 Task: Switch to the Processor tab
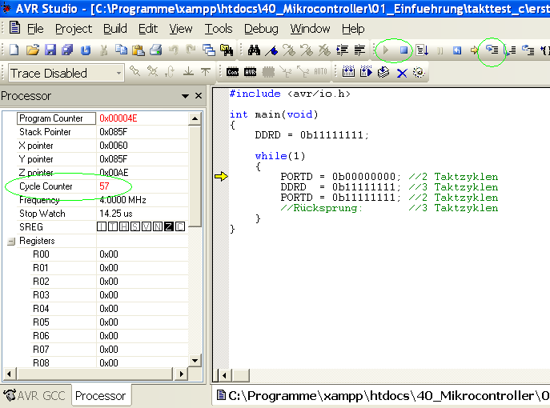click(100, 396)
